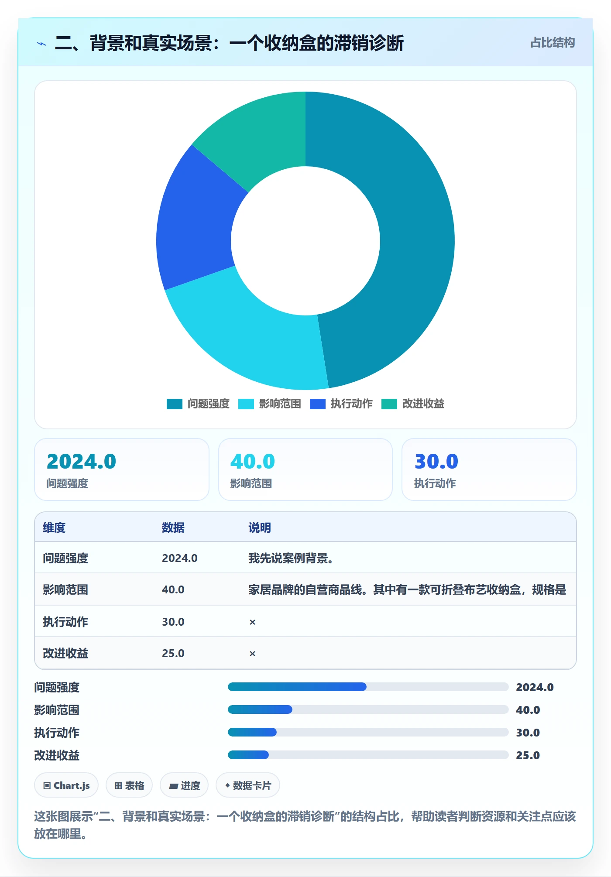Screen dimensions: 611x877
Task: Click the 数据卡片 tag chip
Action: 248,785
